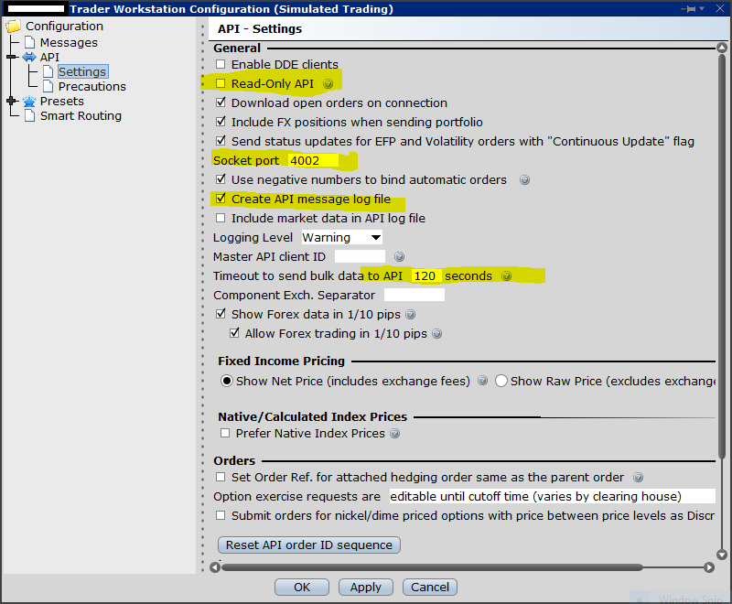The image size is (732, 604).
Task: Click the horizontal scrollbar thumb
Action: [x=432, y=567]
